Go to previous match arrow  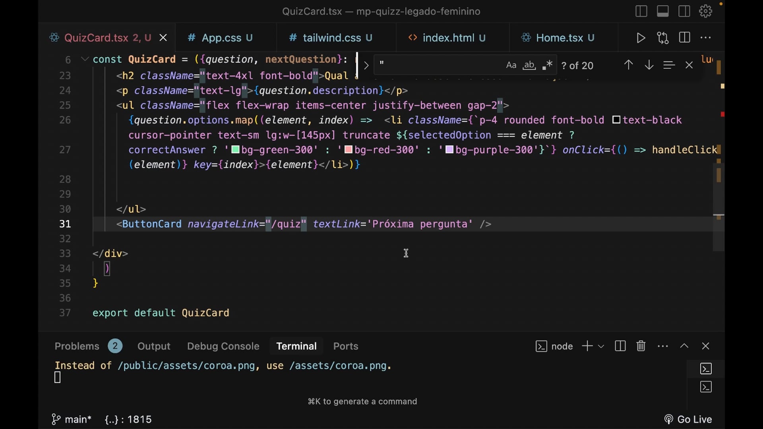point(628,65)
